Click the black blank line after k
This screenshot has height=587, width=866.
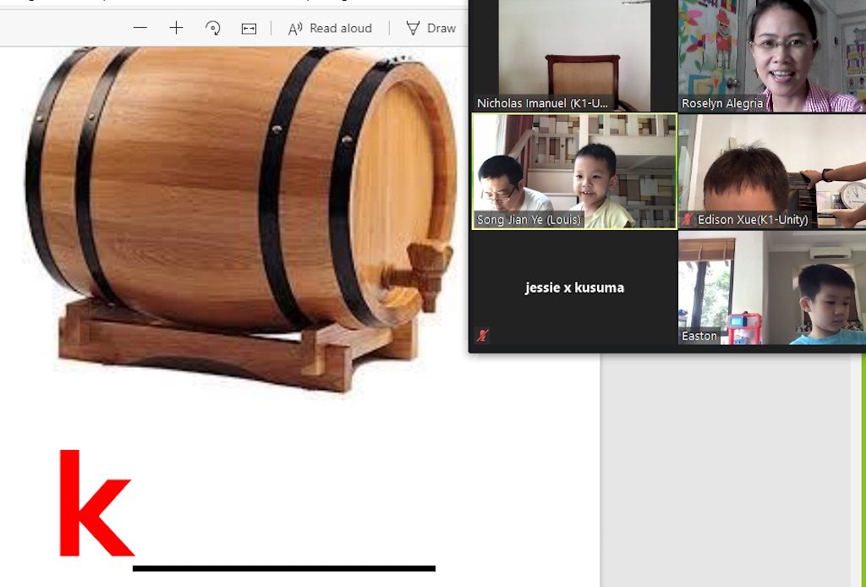click(283, 568)
